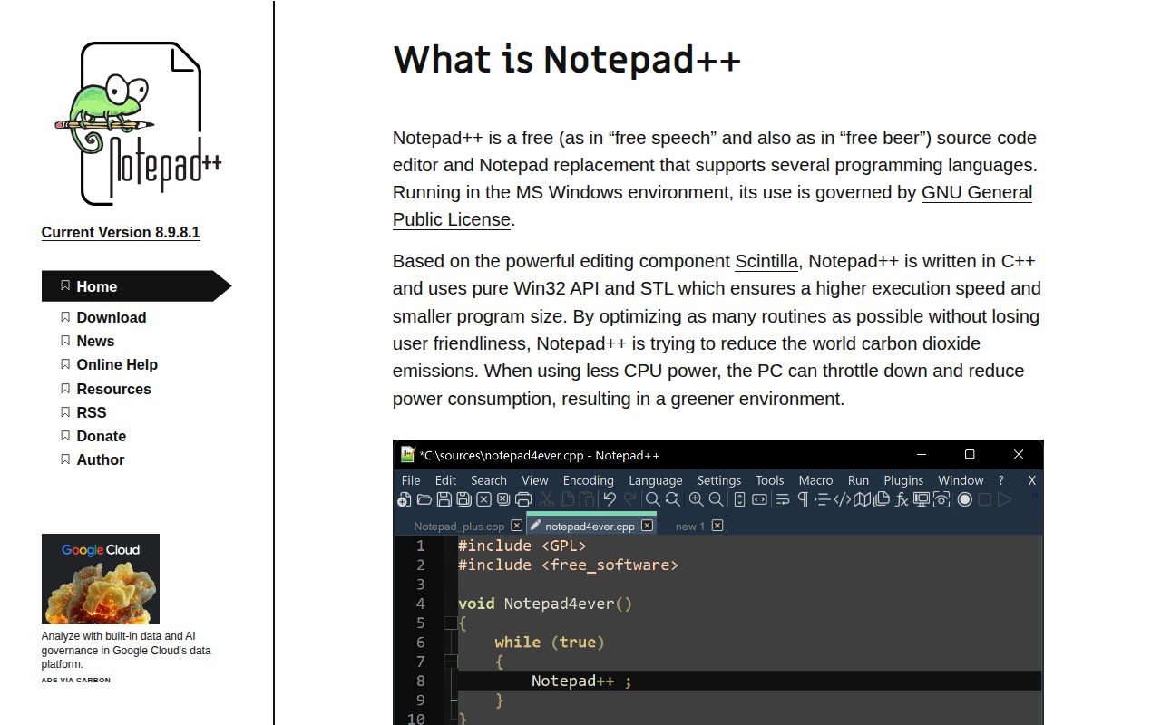Click the Undo arrow icon
This screenshot has width=1161, height=725.
coord(610,498)
